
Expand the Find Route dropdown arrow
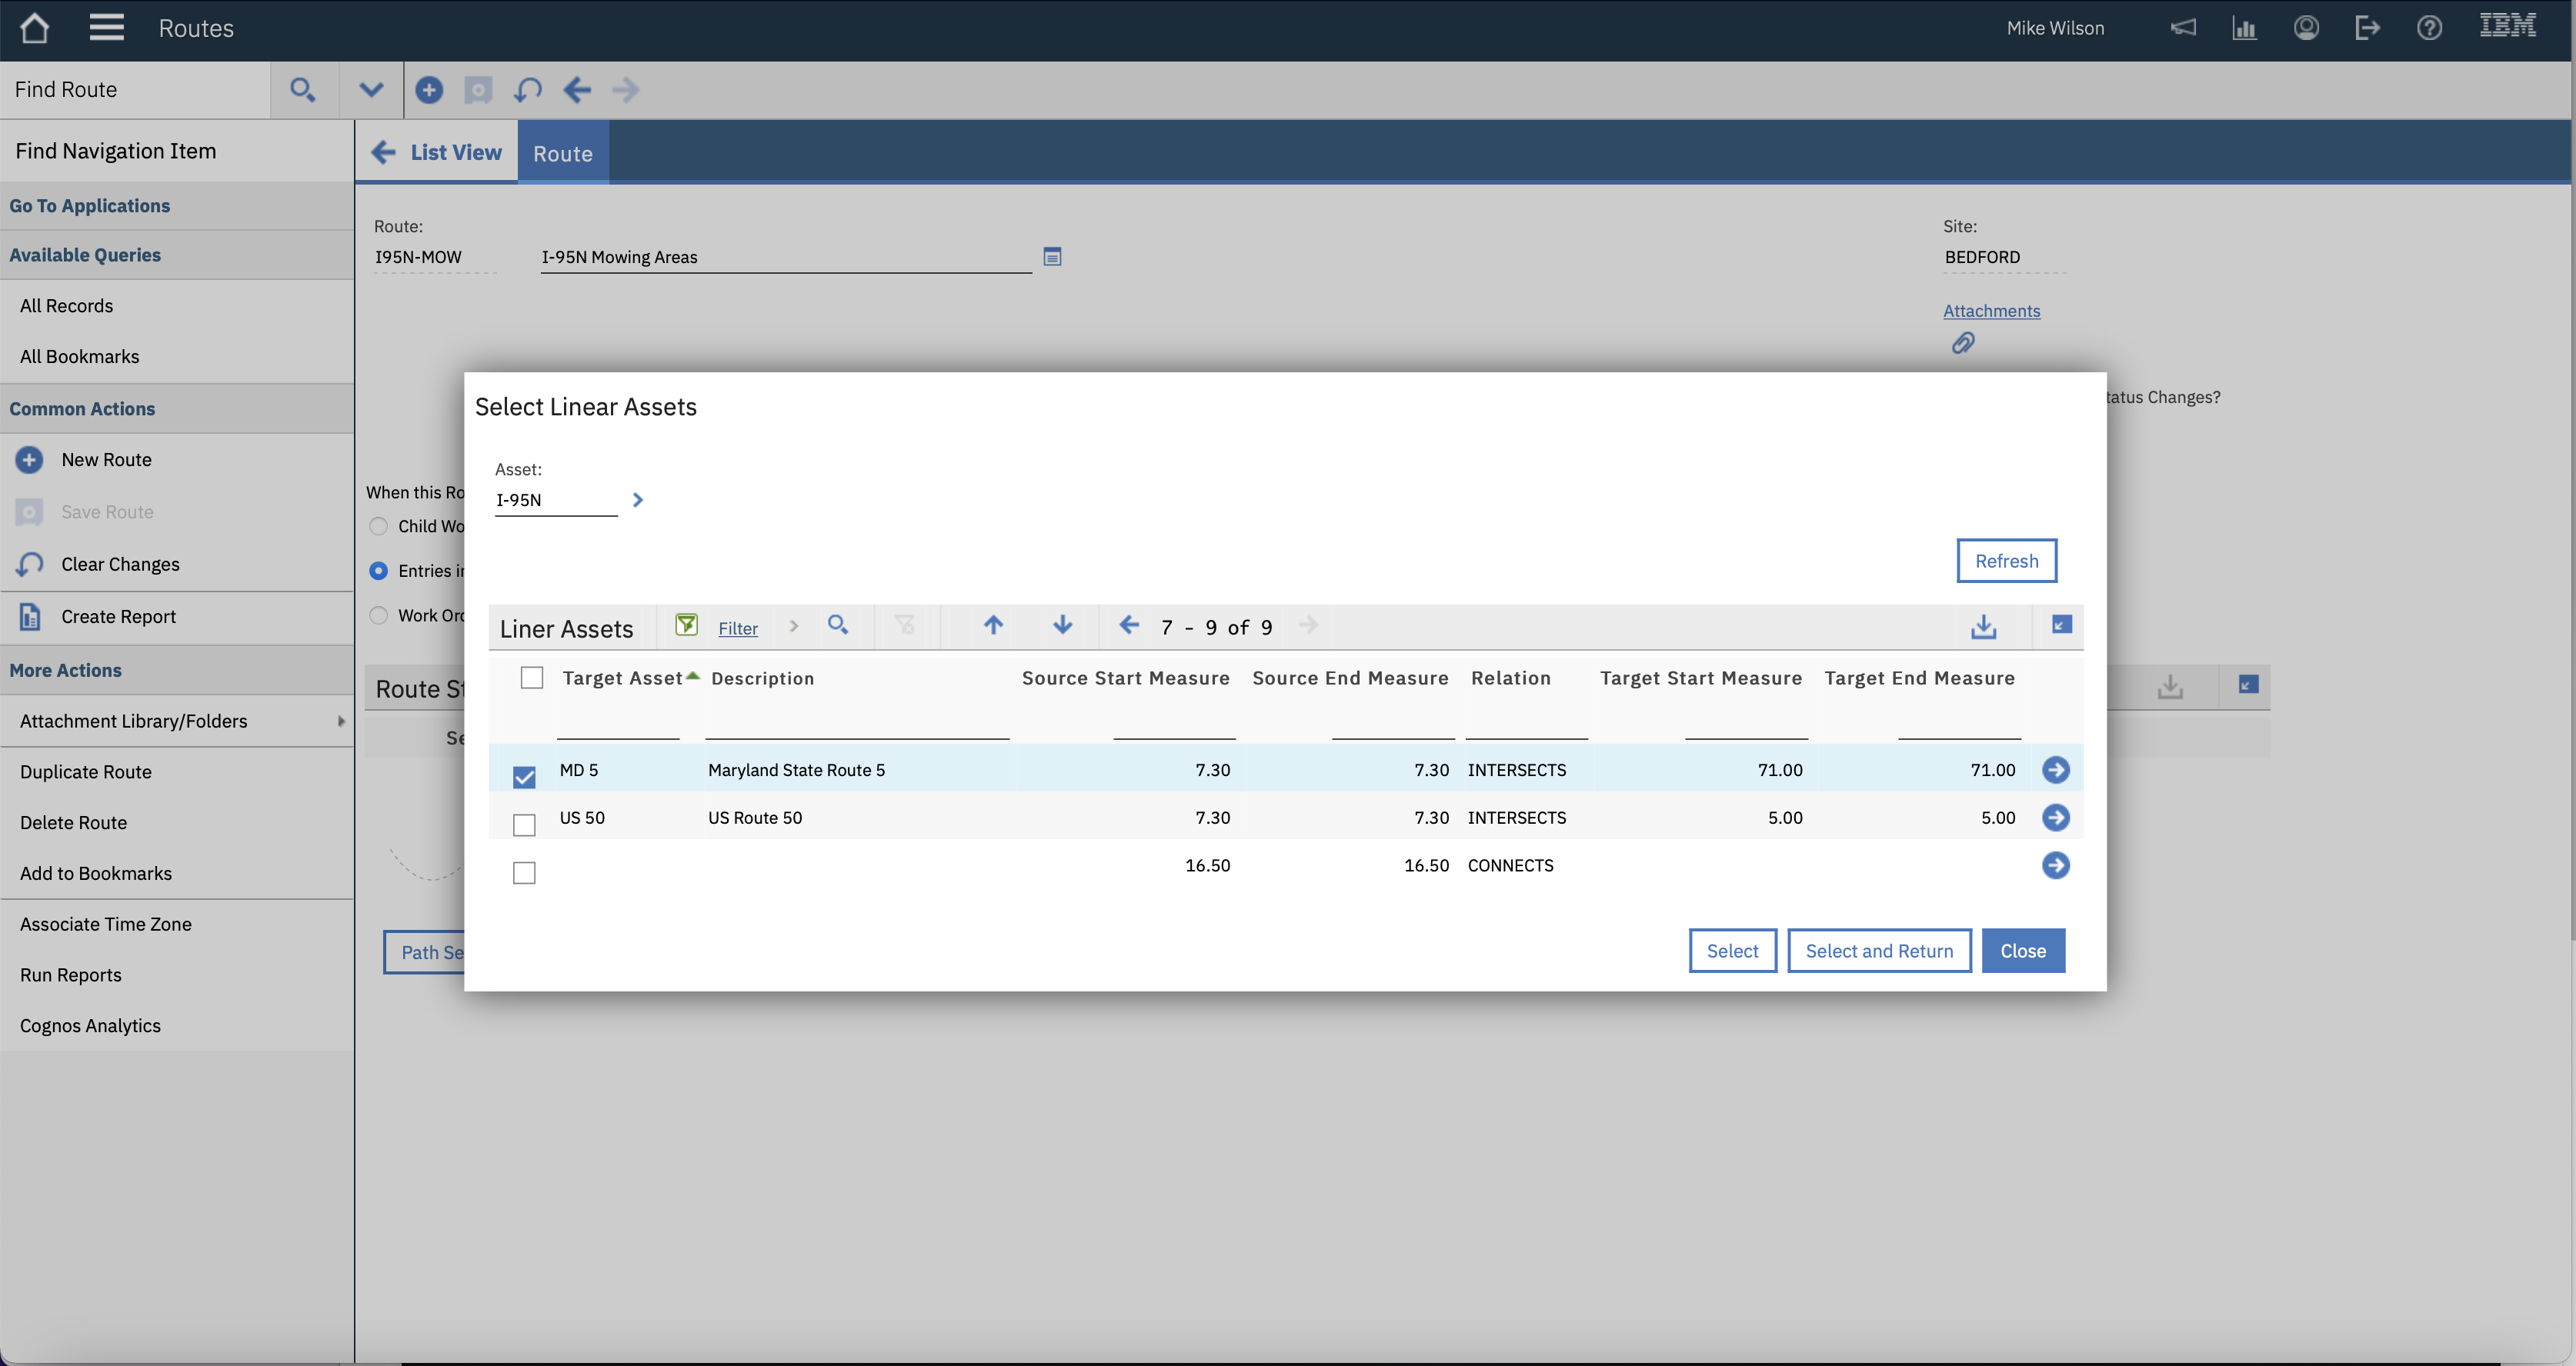(371, 90)
